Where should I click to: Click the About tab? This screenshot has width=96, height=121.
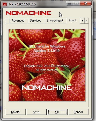(73, 21)
